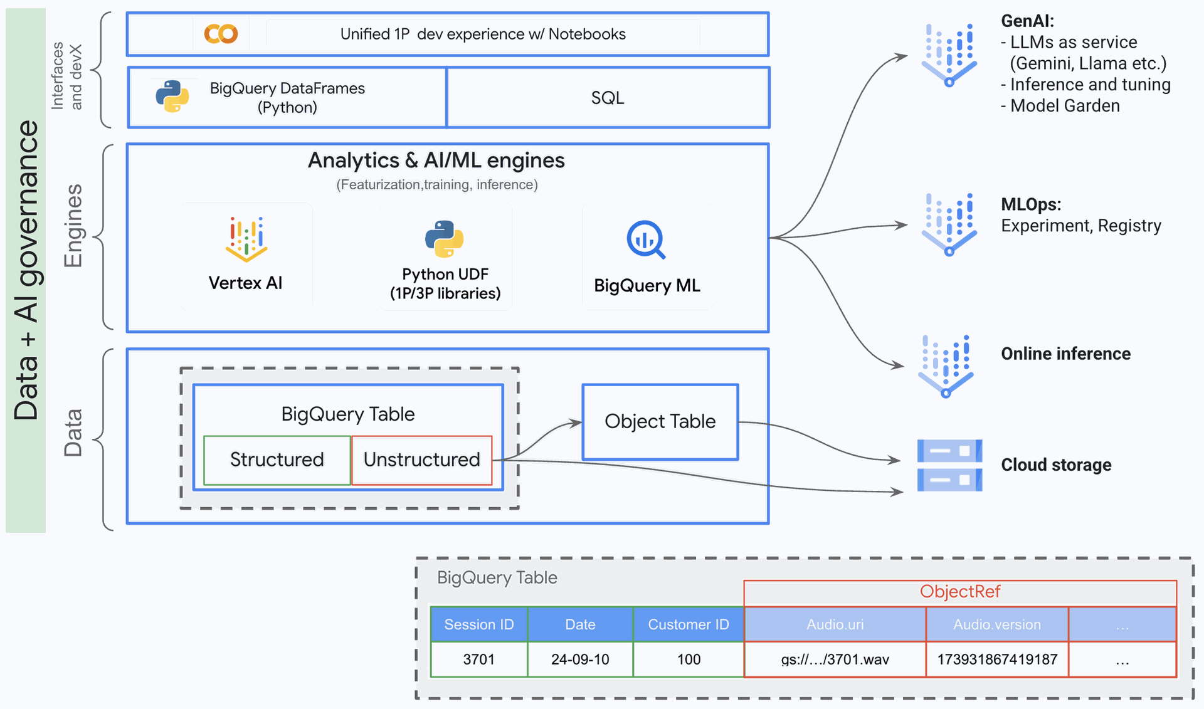Image resolution: width=1204 pixels, height=709 pixels.
Task: Select the Object Table box
Action: click(x=660, y=422)
